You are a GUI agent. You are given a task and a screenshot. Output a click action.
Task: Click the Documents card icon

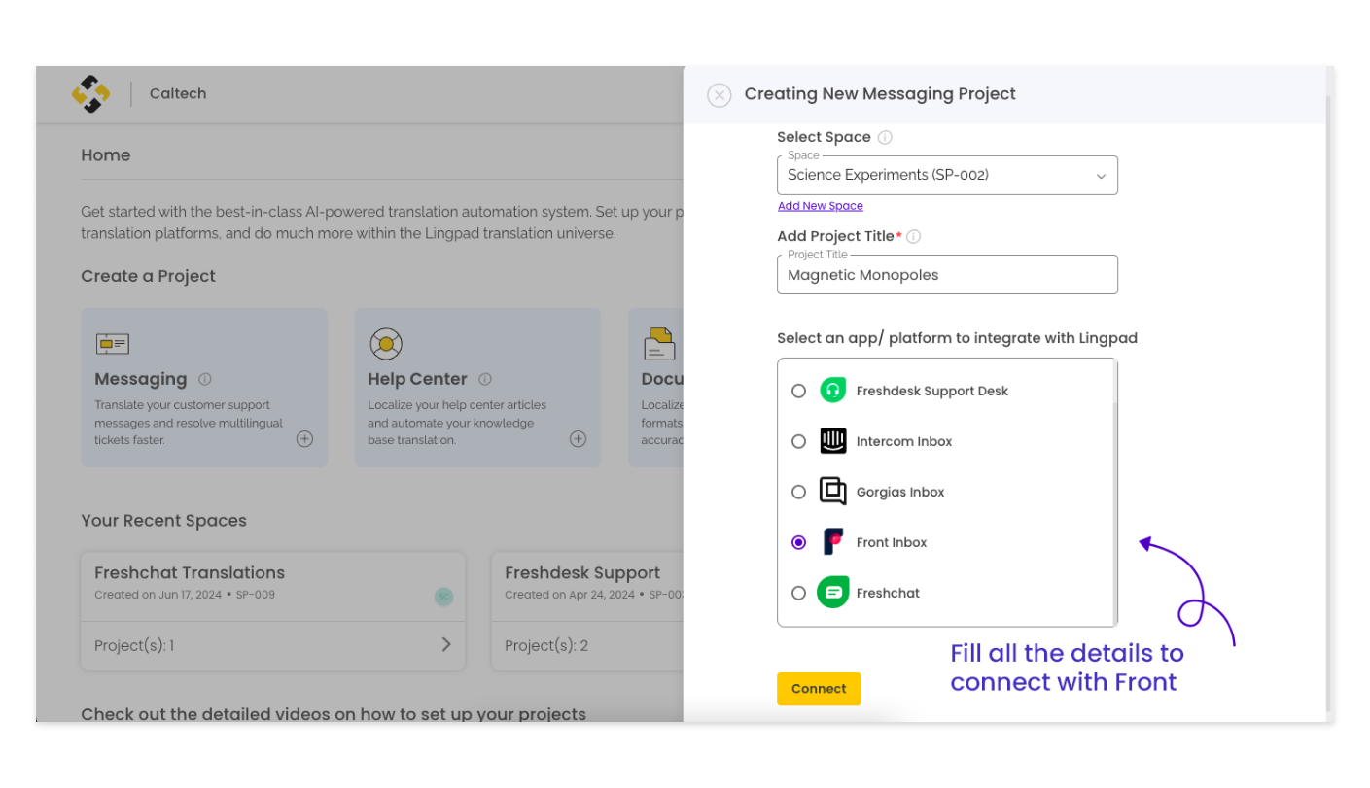pyautogui.click(x=660, y=344)
